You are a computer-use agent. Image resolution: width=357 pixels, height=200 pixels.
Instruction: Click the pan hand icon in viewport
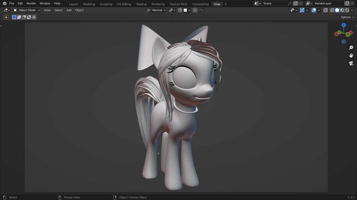click(x=351, y=55)
